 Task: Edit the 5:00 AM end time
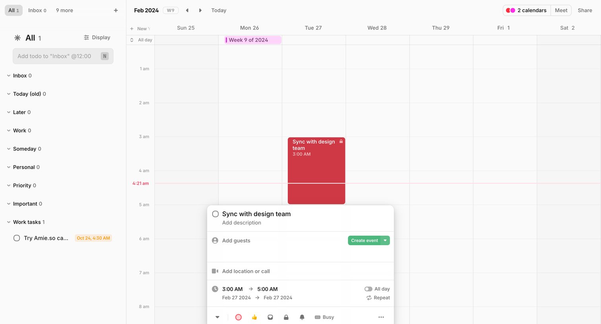[x=268, y=289]
